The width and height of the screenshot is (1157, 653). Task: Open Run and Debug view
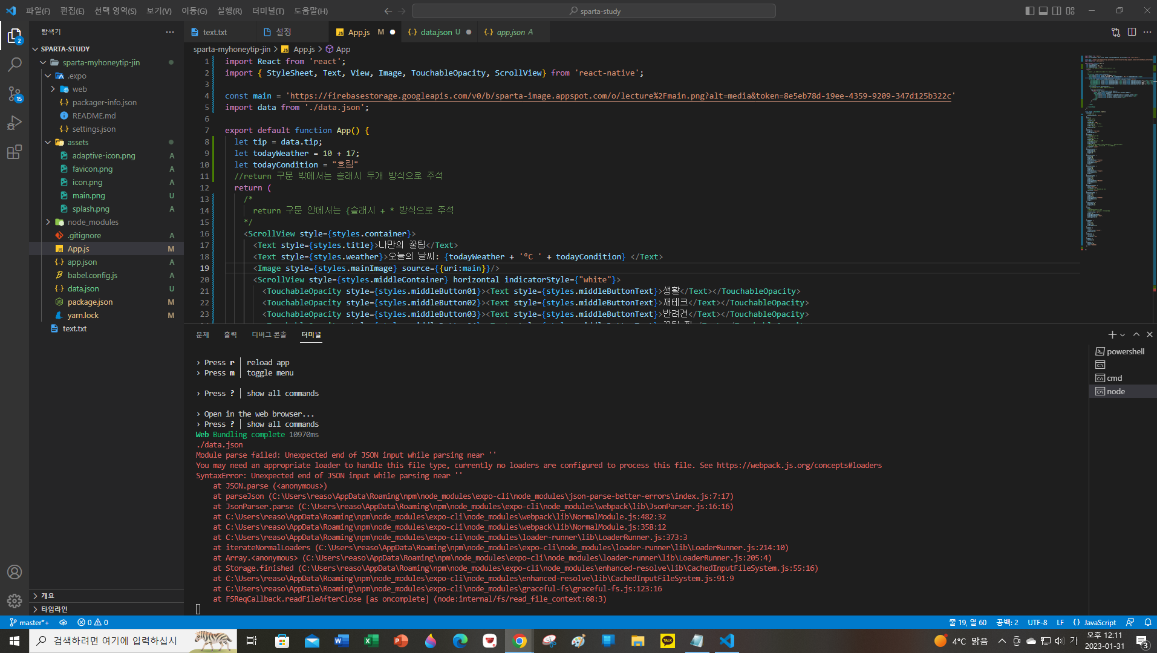[x=15, y=123]
